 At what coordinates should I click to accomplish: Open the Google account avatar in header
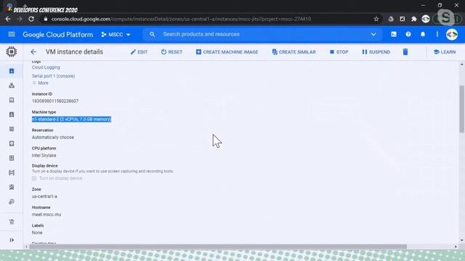click(452, 35)
